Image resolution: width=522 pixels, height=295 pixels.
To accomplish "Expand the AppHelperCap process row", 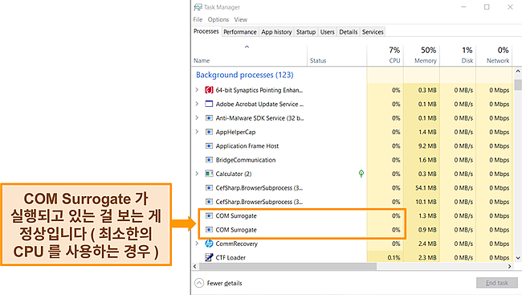I will [197, 132].
